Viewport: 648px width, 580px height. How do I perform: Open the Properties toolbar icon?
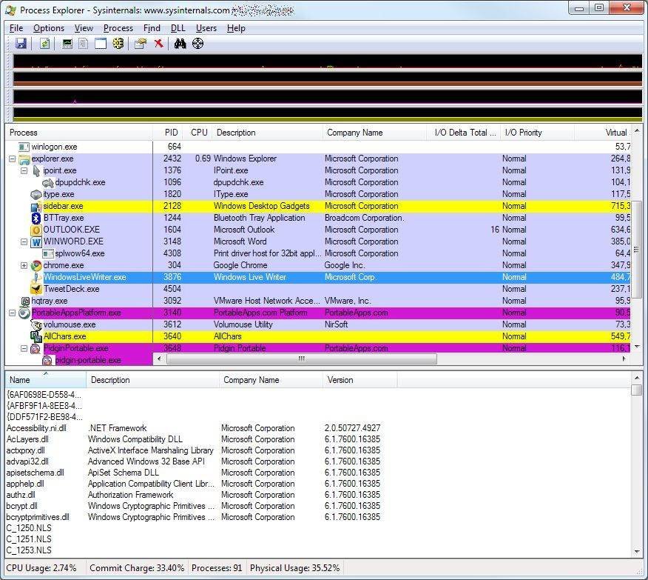click(x=141, y=44)
